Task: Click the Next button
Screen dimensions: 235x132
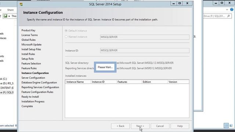Action: tap(140, 126)
